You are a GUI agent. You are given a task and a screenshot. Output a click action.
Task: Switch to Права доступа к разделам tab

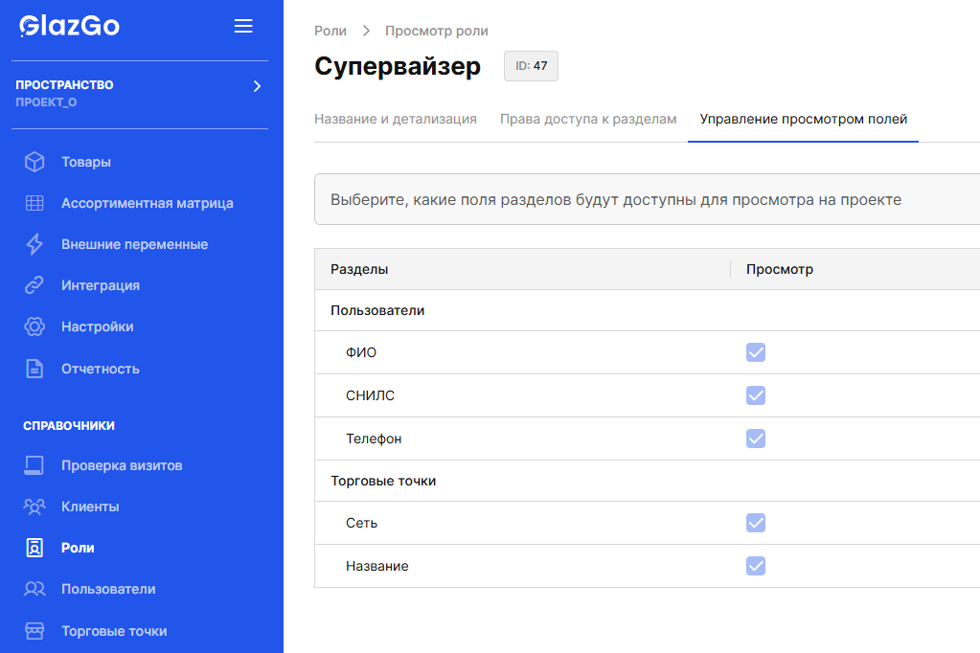pyautogui.click(x=588, y=119)
